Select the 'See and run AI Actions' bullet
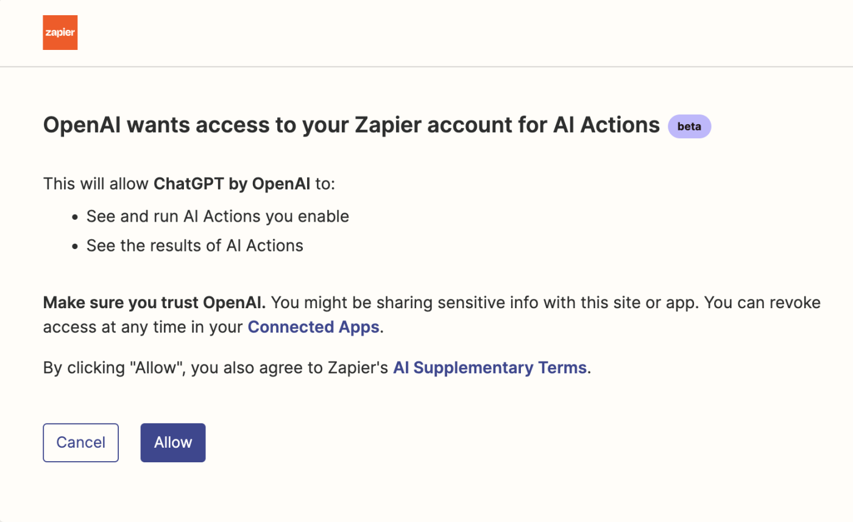The height and width of the screenshot is (522, 853). click(x=218, y=216)
